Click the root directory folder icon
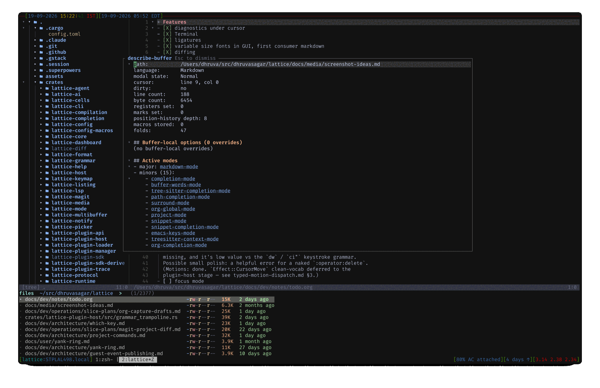 35,22
